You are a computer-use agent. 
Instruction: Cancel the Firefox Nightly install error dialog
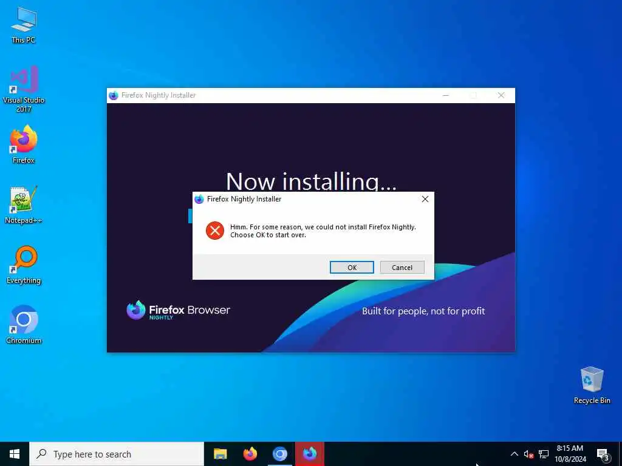[402, 268]
